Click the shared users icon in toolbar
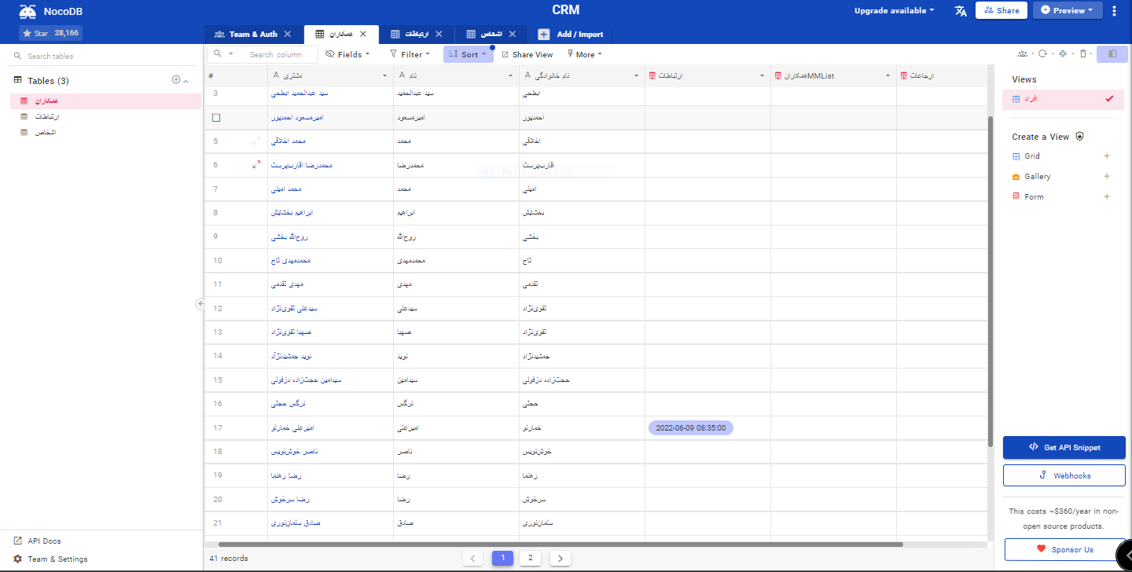Viewport: 1132px width, 572px height. click(1022, 54)
